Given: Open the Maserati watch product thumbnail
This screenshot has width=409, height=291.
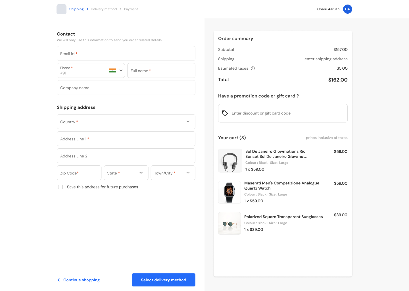Looking at the screenshot, I should pos(229,192).
